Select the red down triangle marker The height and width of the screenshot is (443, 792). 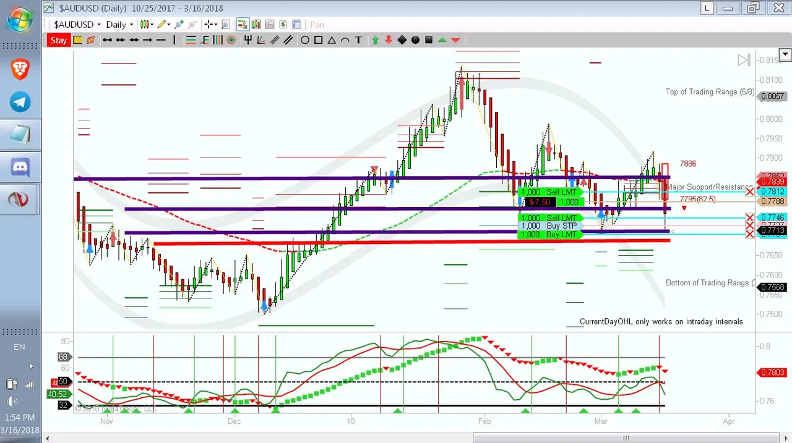click(x=456, y=40)
